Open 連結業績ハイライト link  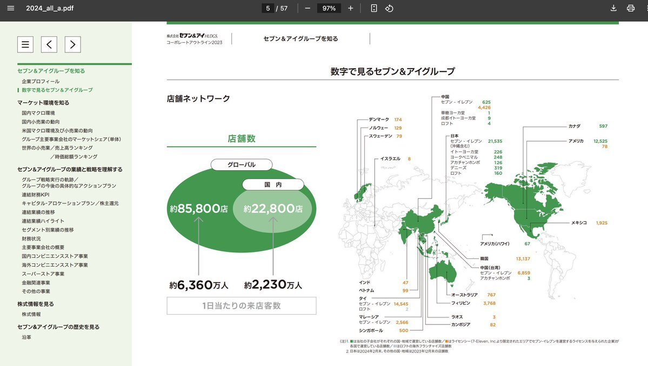43,221
